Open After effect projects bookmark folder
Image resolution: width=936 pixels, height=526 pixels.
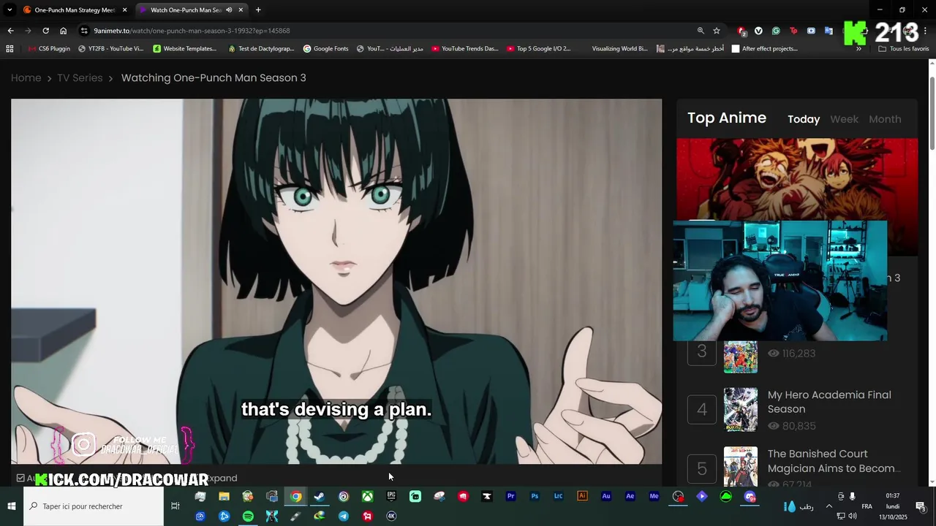coord(765,49)
